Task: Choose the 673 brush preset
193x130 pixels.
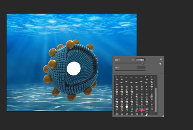Action: click(x=137, y=107)
